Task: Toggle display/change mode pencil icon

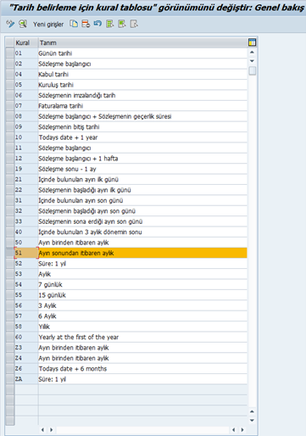Action: pos(10,24)
